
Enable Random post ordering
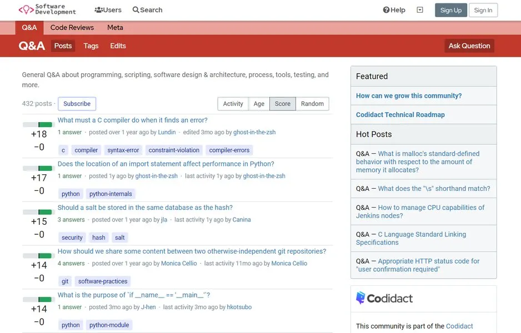312,103
